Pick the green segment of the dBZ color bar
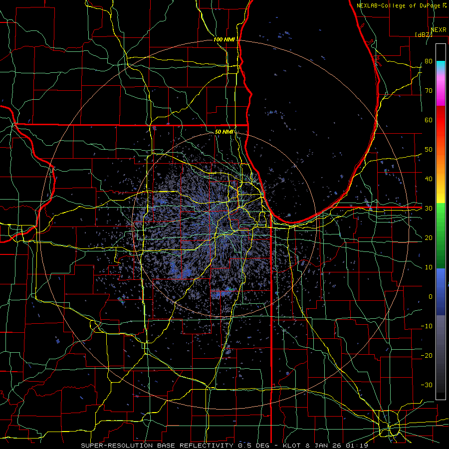449x449 pixels. (441, 235)
